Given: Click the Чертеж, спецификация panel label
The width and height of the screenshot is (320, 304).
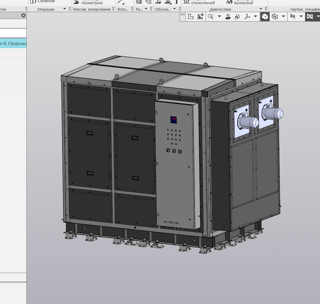Looking at the screenshot, I should point(305,9).
